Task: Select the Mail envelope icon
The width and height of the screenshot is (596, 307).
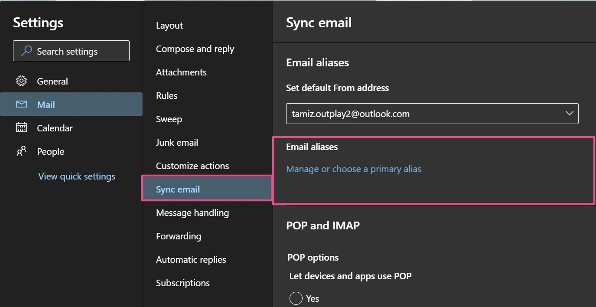Action: point(21,104)
